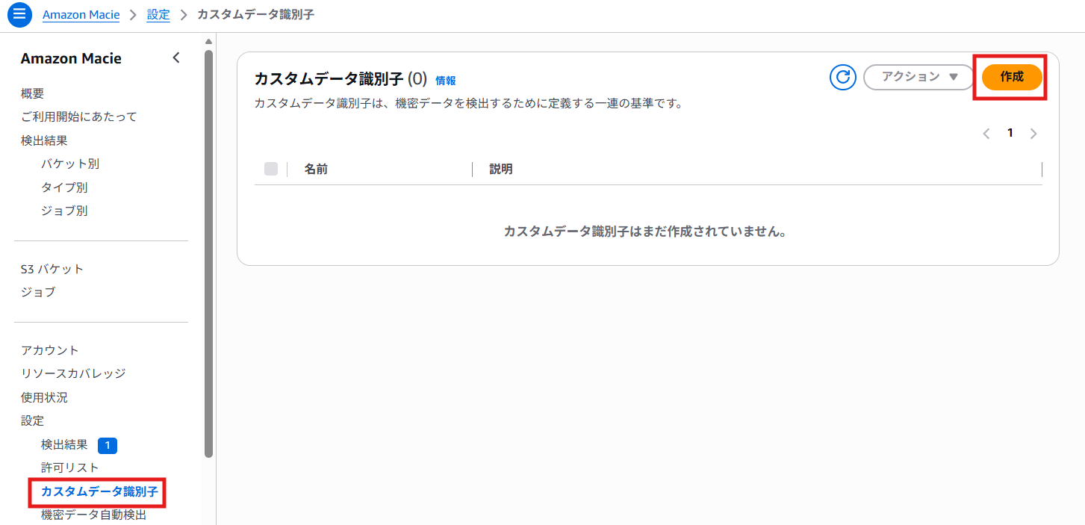Open ジョブ in the sidebar

[x=38, y=292]
